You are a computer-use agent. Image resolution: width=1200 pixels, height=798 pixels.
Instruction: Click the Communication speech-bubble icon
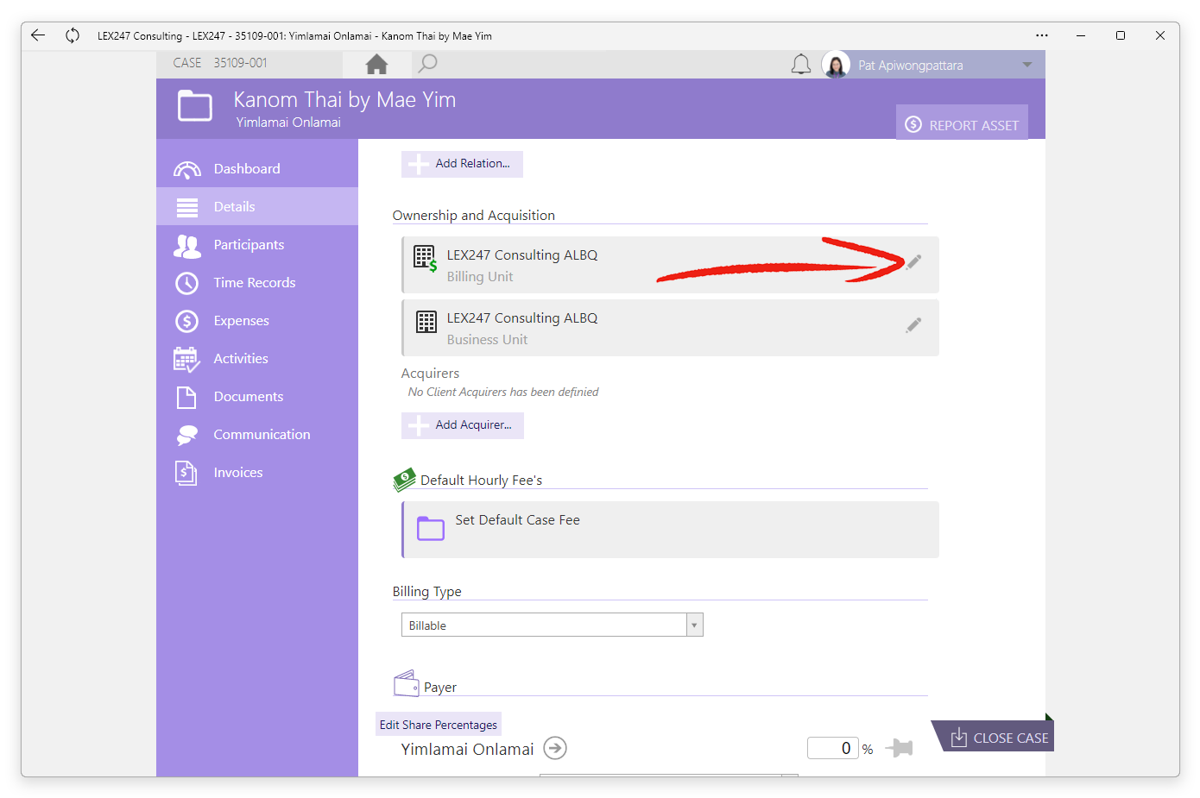click(x=187, y=435)
